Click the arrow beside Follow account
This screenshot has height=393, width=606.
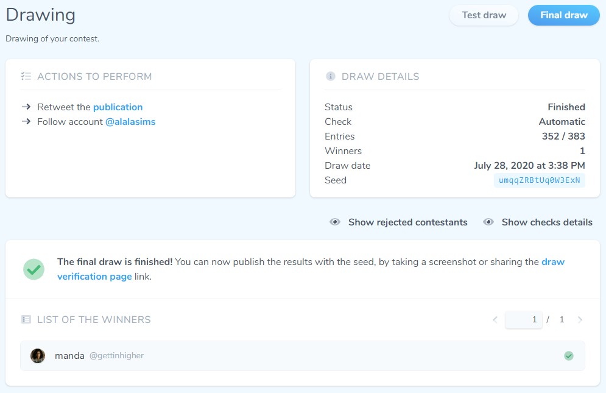tap(26, 121)
